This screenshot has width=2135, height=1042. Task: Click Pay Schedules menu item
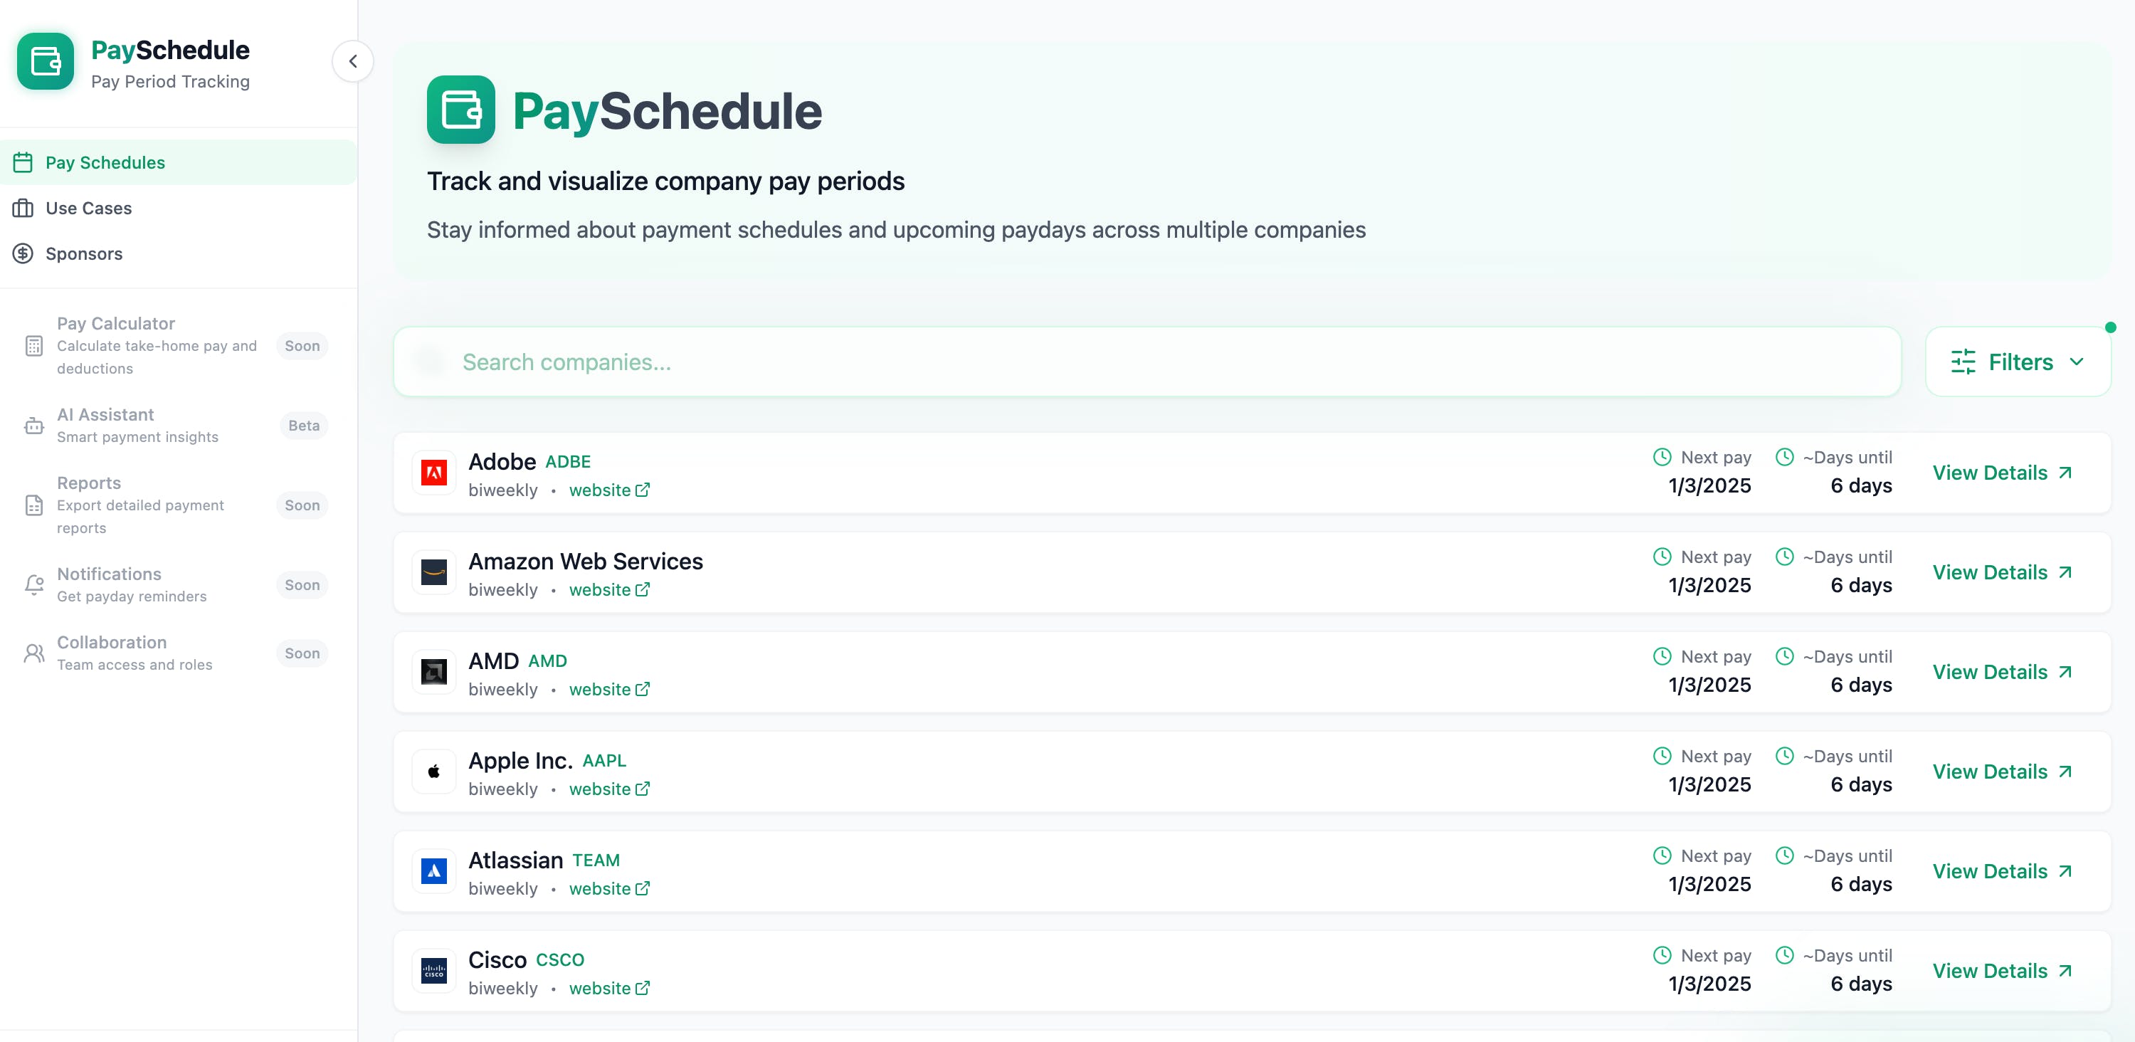point(179,162)
